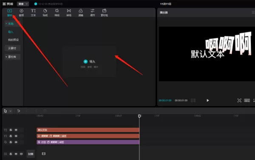The image size is (255, 160).
Task: Open the 云素材 cloud material section
Action: [12, 48]
